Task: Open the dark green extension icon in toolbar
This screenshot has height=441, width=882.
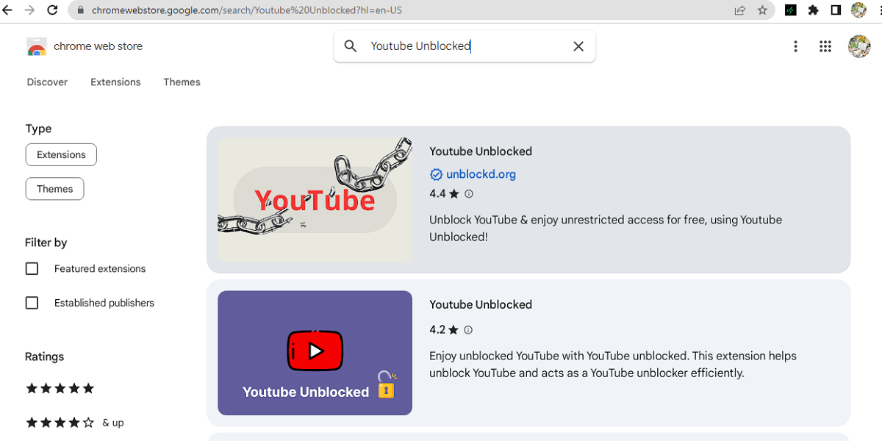Action: click(791, 10)
